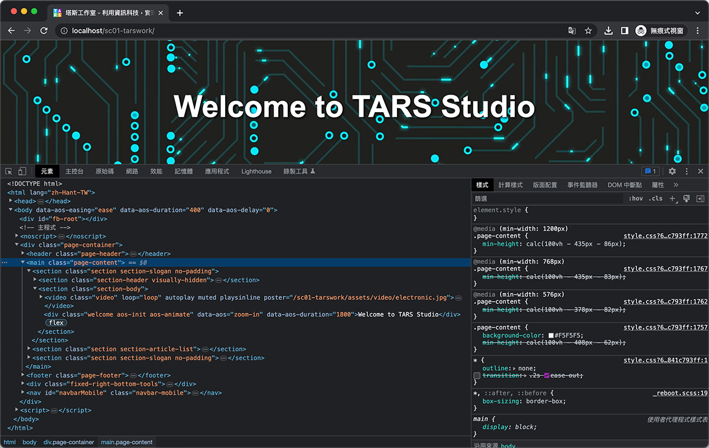Open the Lighthouse tab
709x448 pixels.
tap(256, 171)
